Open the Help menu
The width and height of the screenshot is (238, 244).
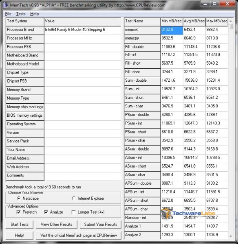35,14
